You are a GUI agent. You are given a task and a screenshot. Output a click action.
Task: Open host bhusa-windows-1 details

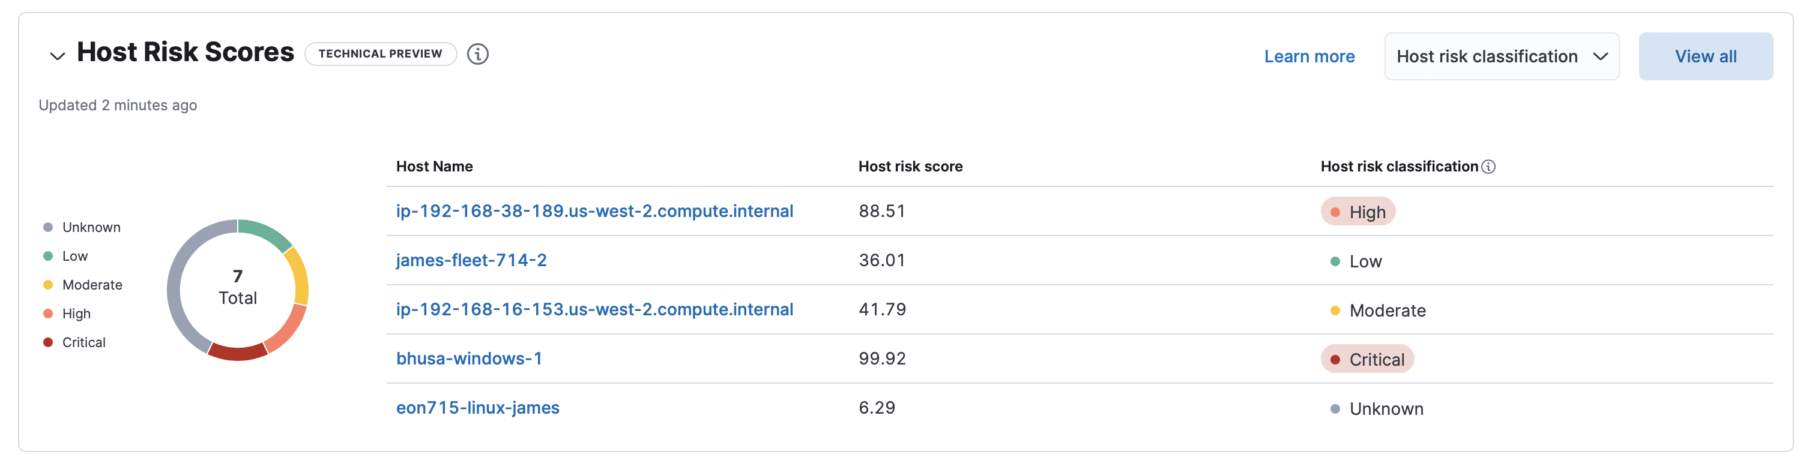[x=468, y=358]
